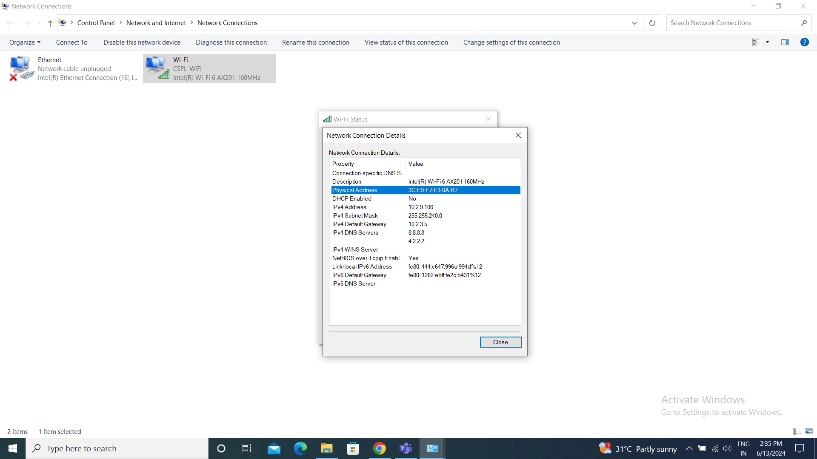This screenshot has width=817, height=459.
Task: Launch Microsoft Edge from taskbar
Action: tap(300, 448)
